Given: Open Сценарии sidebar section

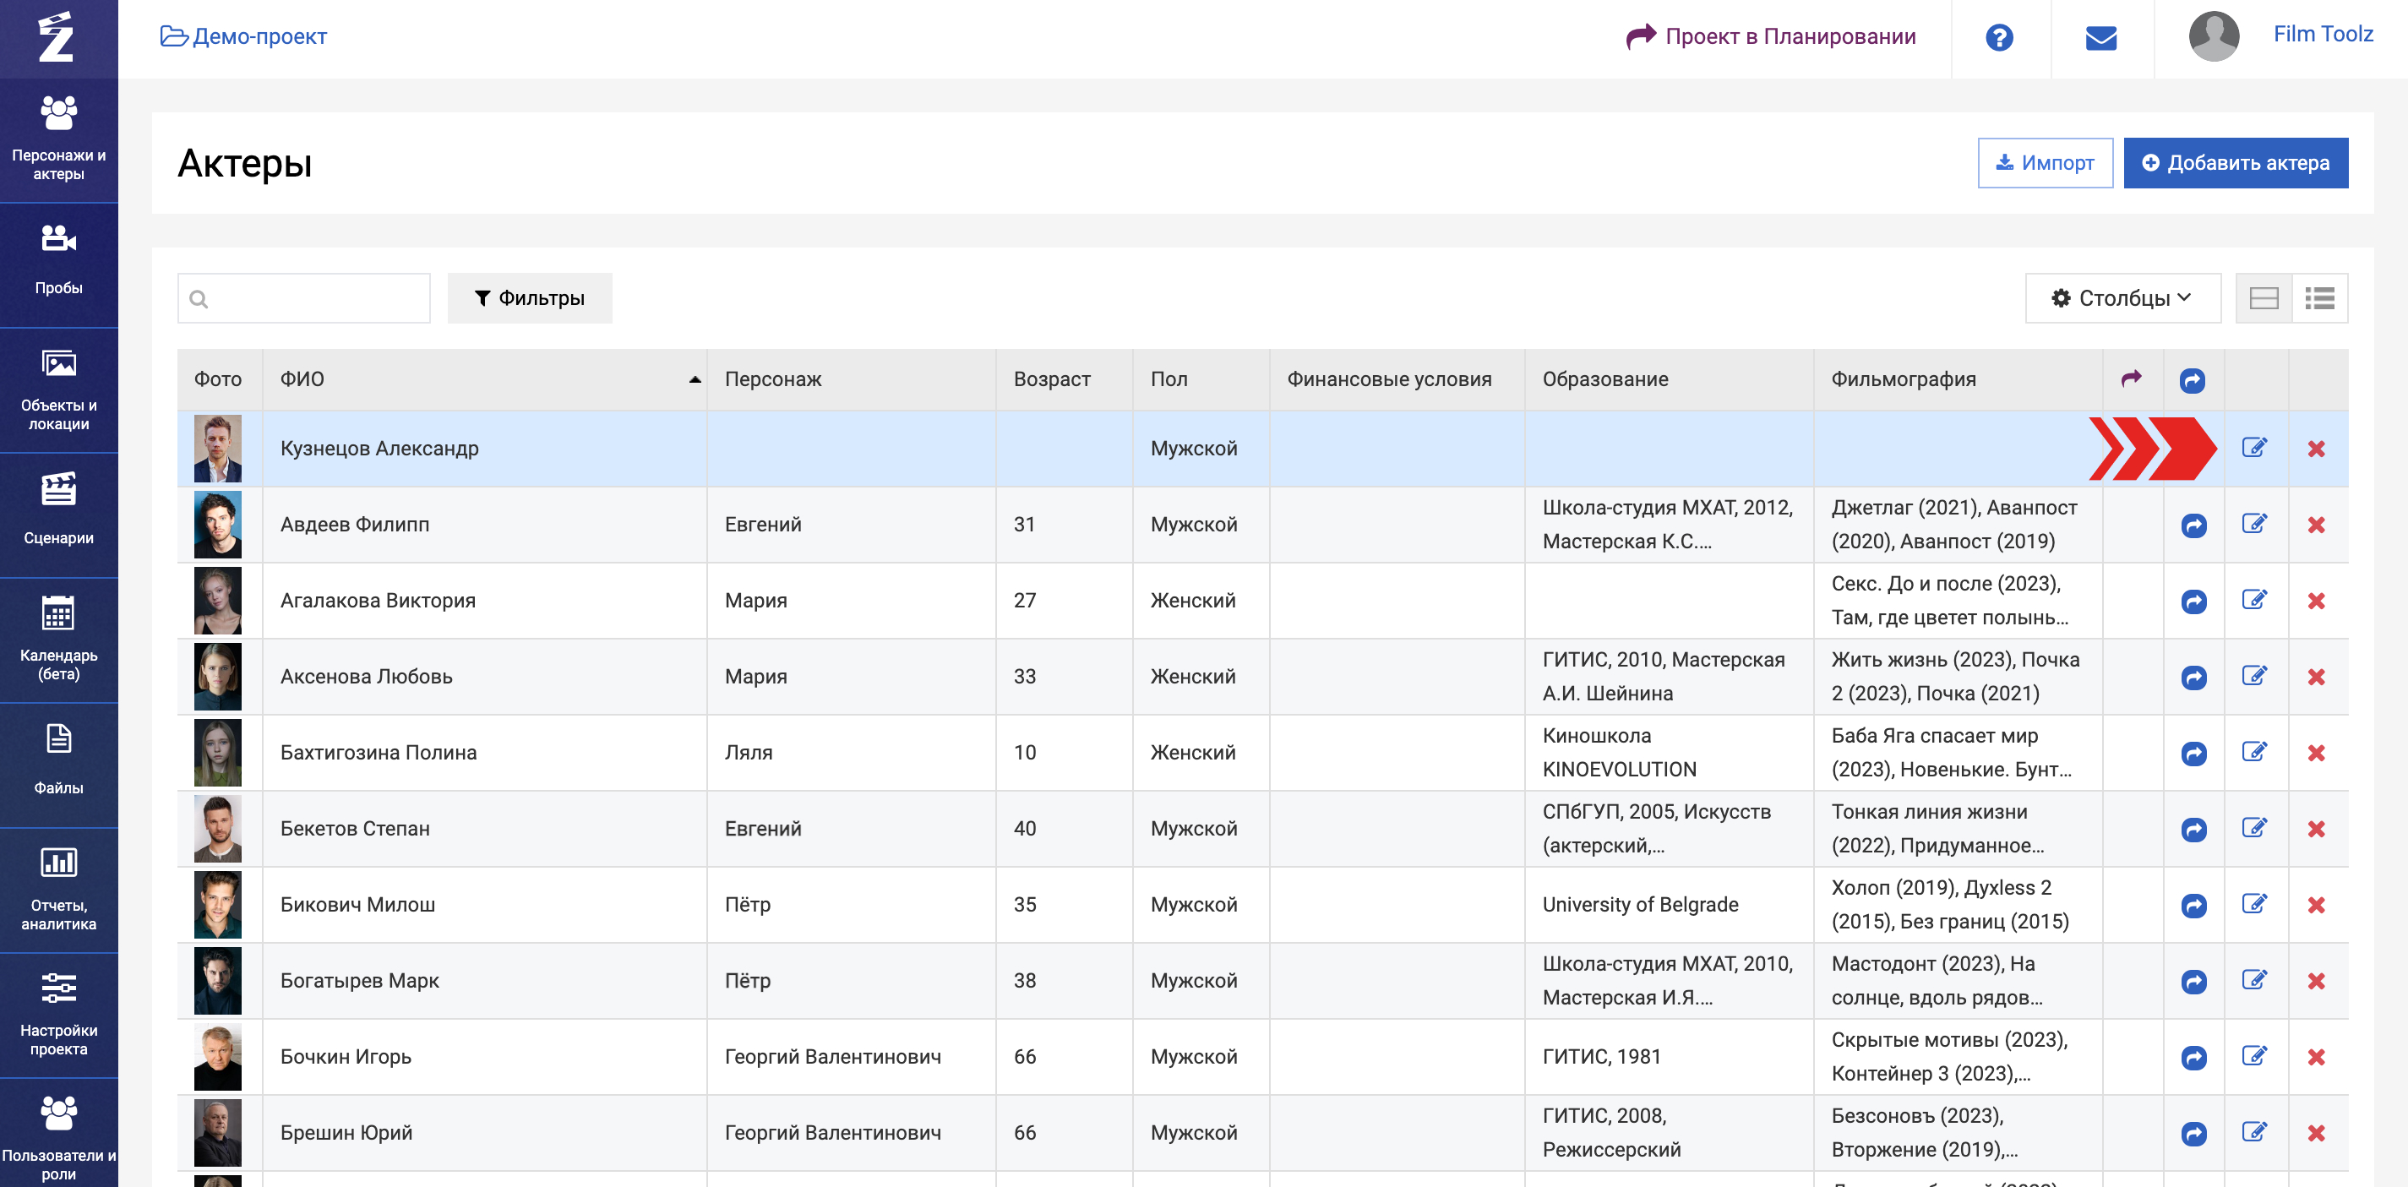Looking at the screenshot, I should click(x=59, y=515).
